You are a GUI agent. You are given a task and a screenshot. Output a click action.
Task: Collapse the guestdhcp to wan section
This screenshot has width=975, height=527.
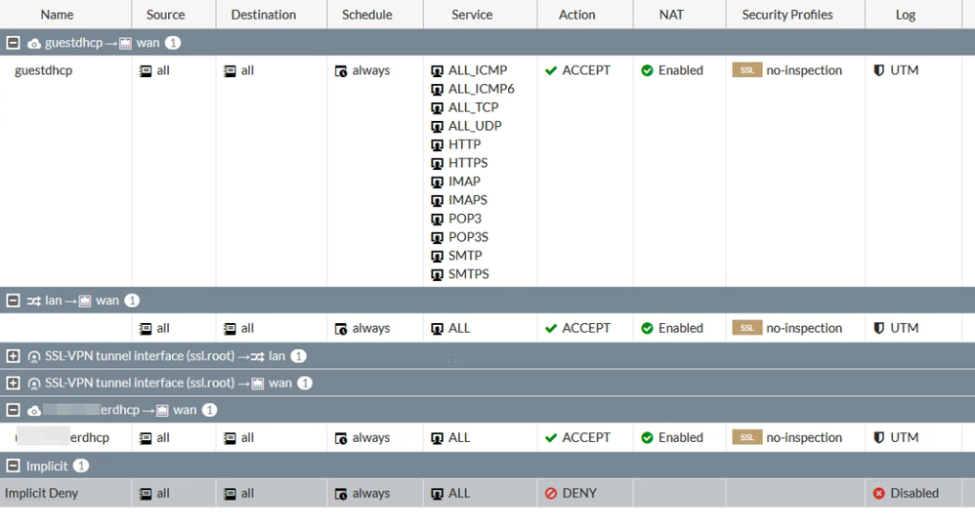[13, 43]
